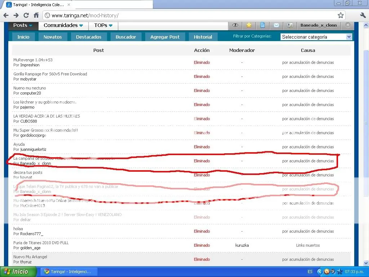Click the ES language indicator in taskbar

(310, 272)
